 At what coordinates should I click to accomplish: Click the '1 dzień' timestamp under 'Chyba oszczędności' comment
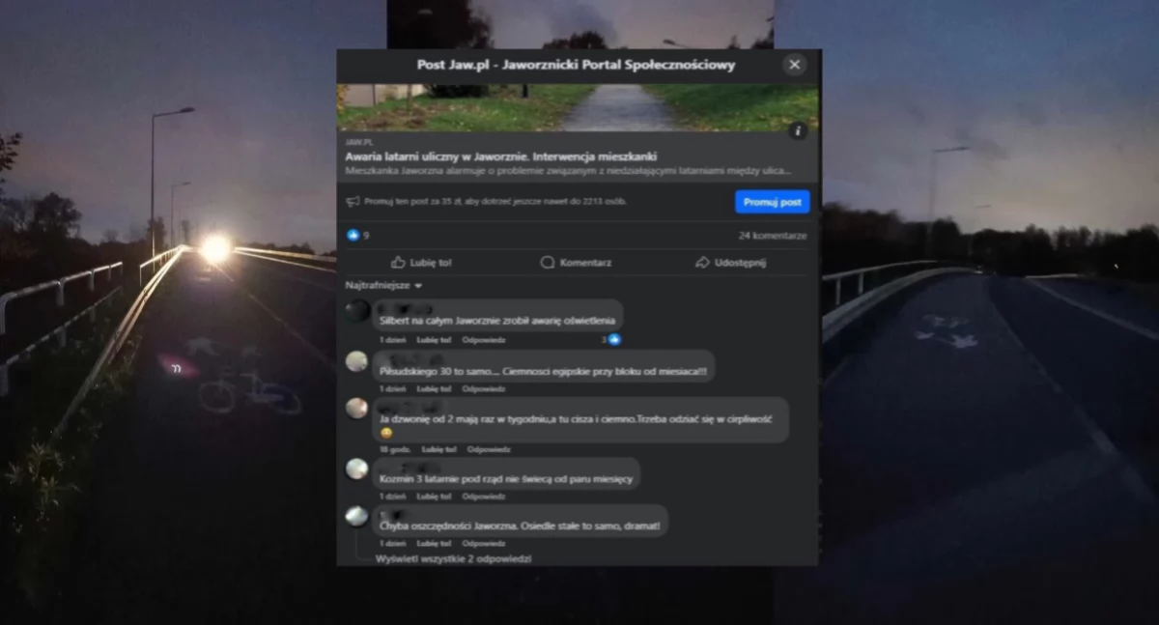click(392, 544)
